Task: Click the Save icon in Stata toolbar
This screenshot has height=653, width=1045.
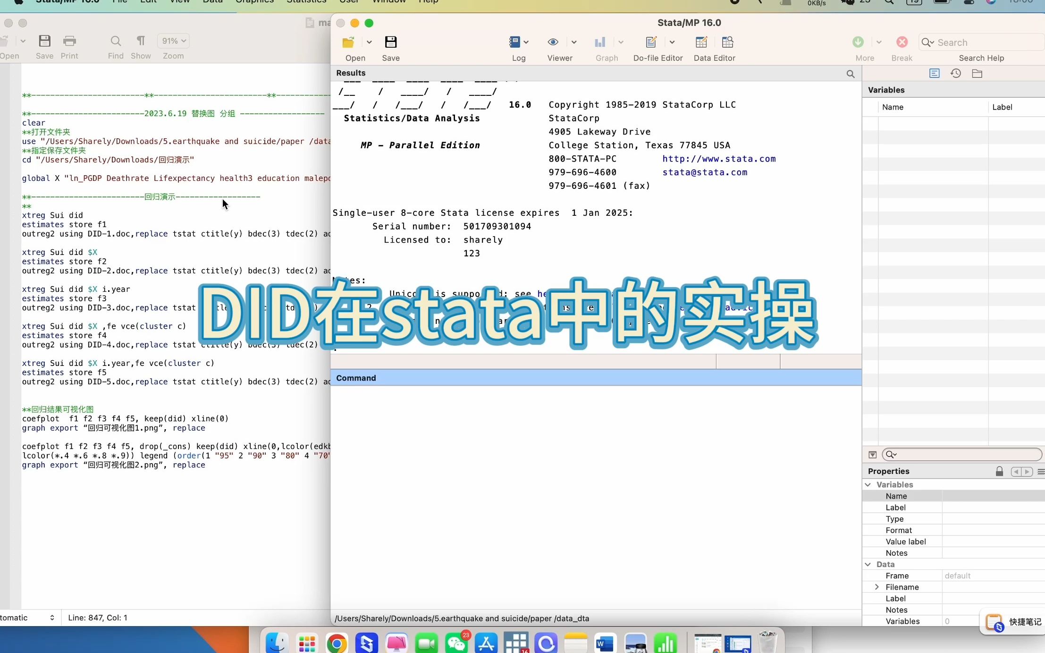Action: (390, 43)
